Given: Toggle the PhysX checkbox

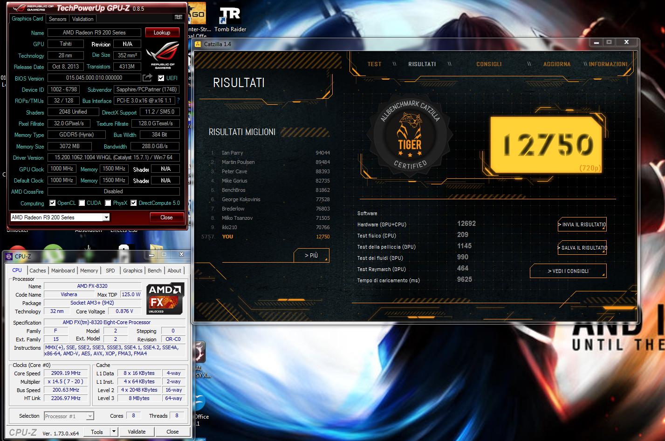Looking at the screenshot, I should point(108,203).
